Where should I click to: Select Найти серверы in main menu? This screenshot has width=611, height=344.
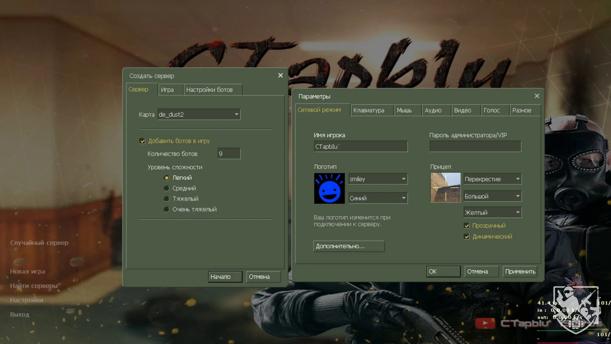34,286
